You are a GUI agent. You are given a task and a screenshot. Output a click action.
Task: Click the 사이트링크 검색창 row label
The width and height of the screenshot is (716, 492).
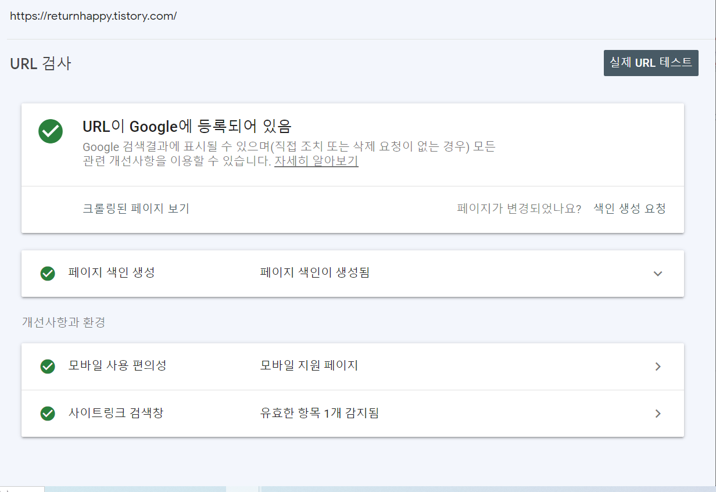116,414
